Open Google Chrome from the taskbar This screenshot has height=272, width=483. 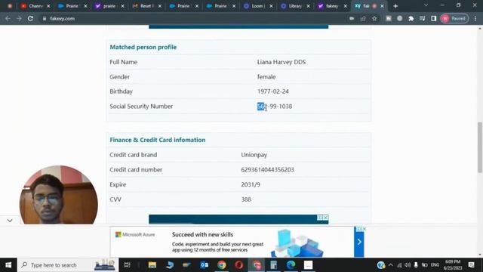[x=221, y=265]
